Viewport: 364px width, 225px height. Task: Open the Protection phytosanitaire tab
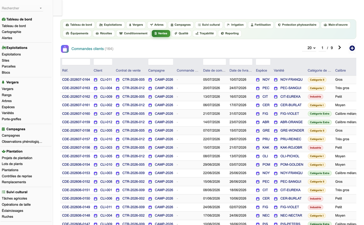click(x=297, y=25)
